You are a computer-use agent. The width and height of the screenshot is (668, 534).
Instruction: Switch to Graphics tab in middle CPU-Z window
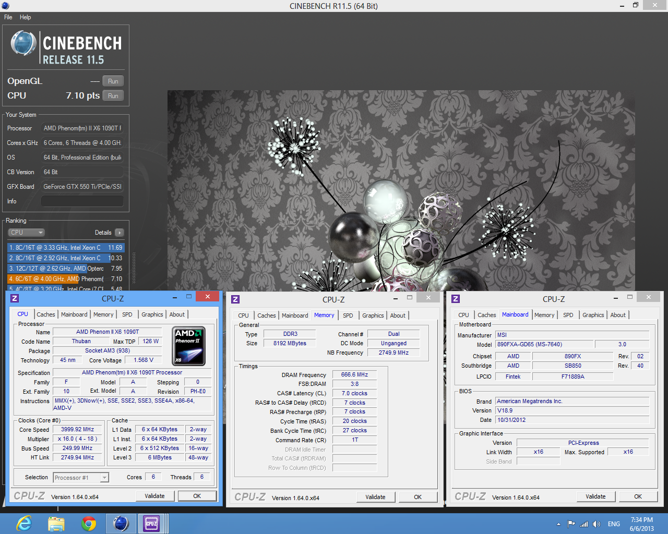[x=373, y=315]
